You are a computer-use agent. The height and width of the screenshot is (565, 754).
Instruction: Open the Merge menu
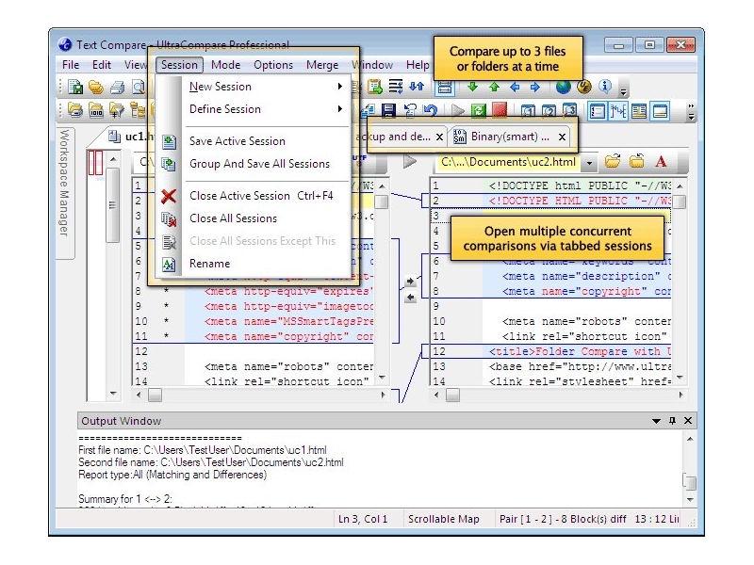pos(322,65)
